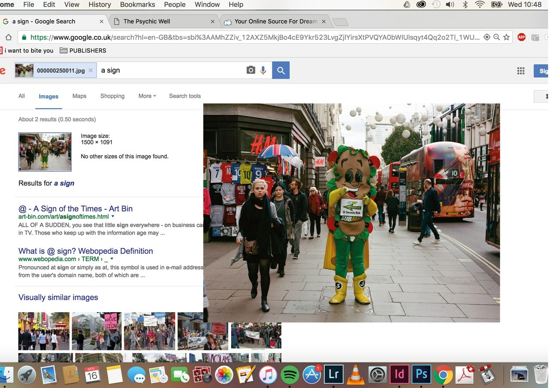Open 'Search tools' options

[x=185, y=96]
